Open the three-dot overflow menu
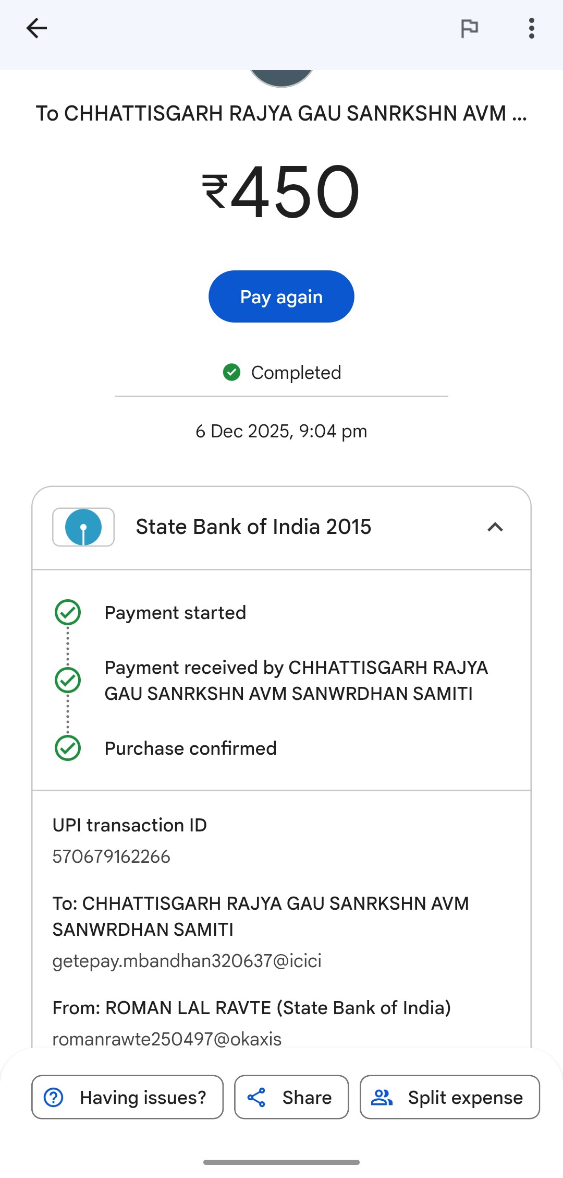This screenshot has width=563, height=1178. point(531,28)
